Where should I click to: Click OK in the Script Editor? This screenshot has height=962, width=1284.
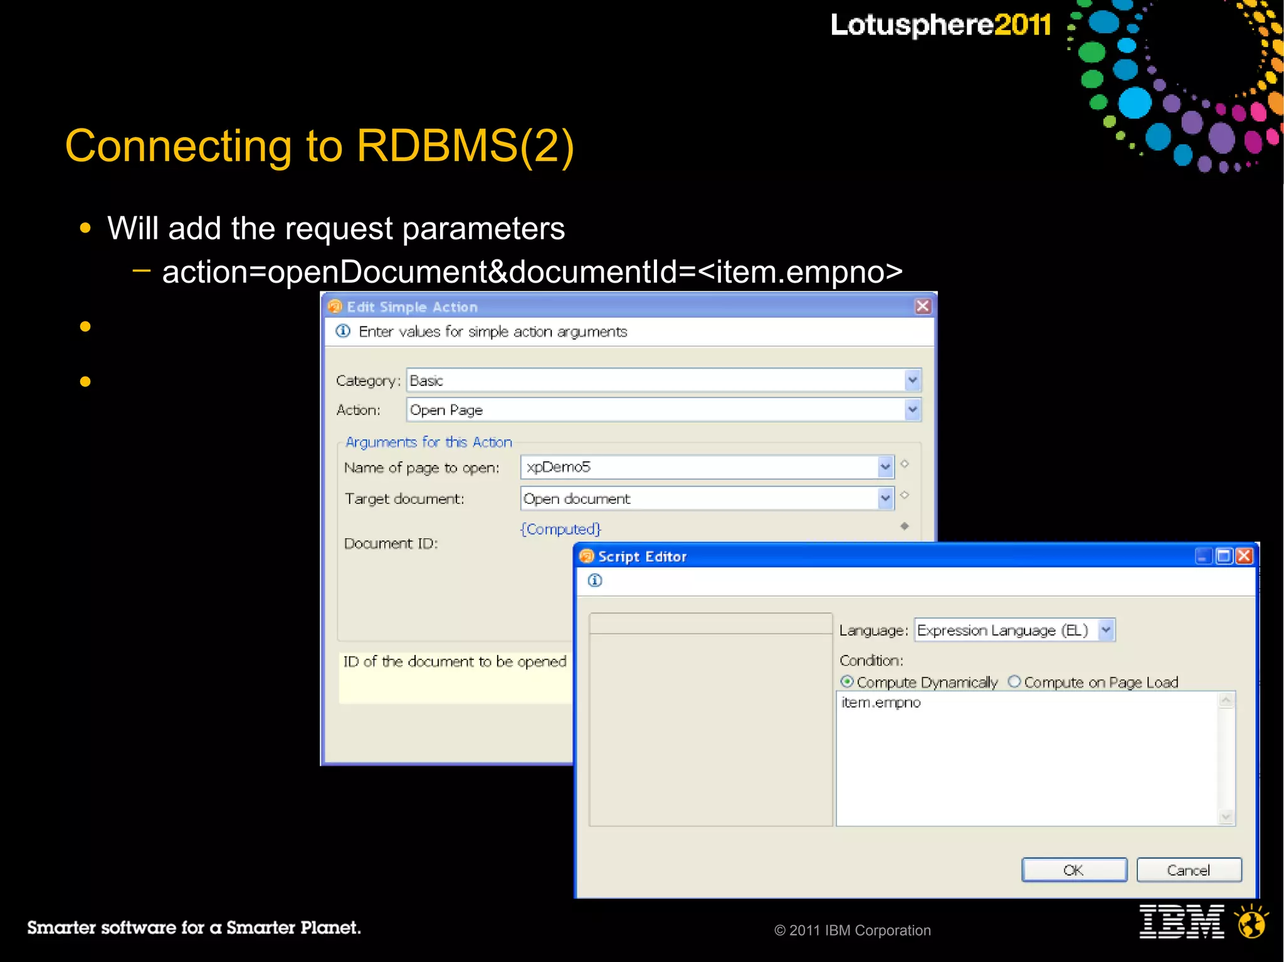pos(1074,870)
